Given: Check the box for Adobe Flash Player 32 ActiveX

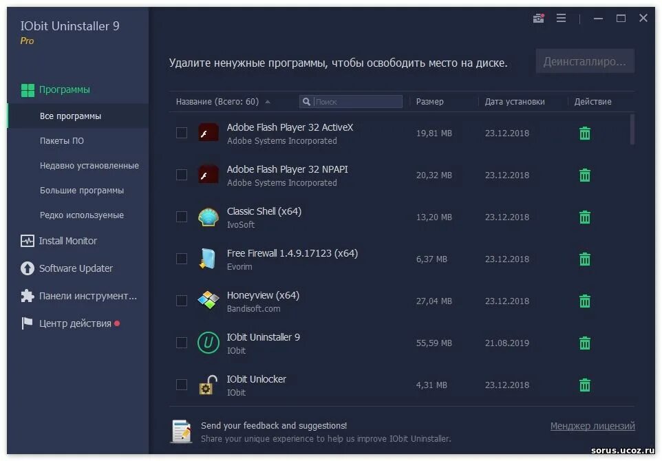Looking at the screenshot, I should coord(182,133).
